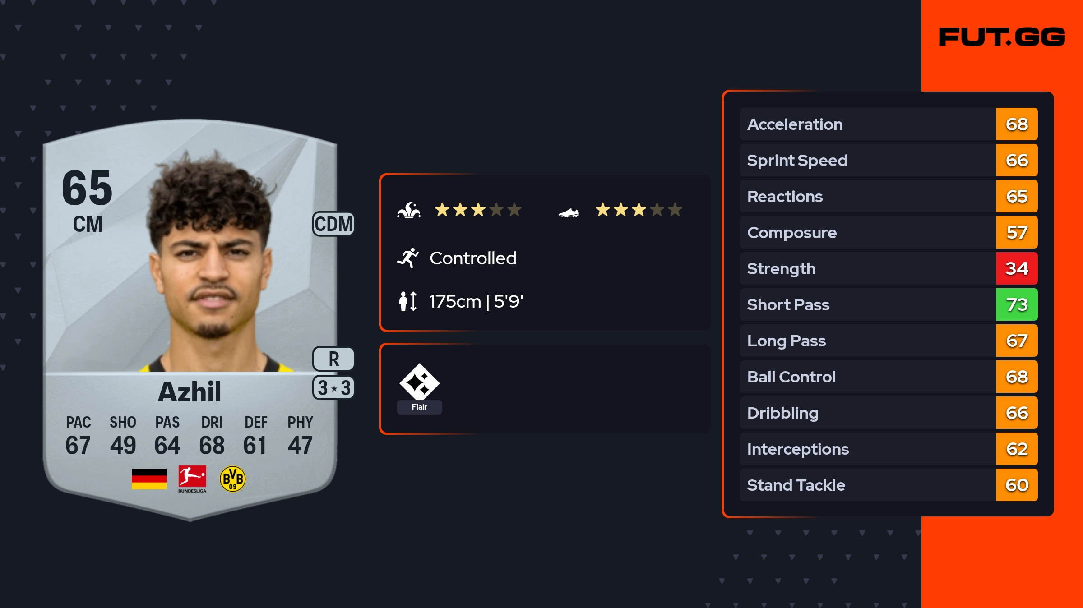Viewport: 1083px width, 608px height.
Task: Click the R preferred foot badge
Action: tap(333, 359)
